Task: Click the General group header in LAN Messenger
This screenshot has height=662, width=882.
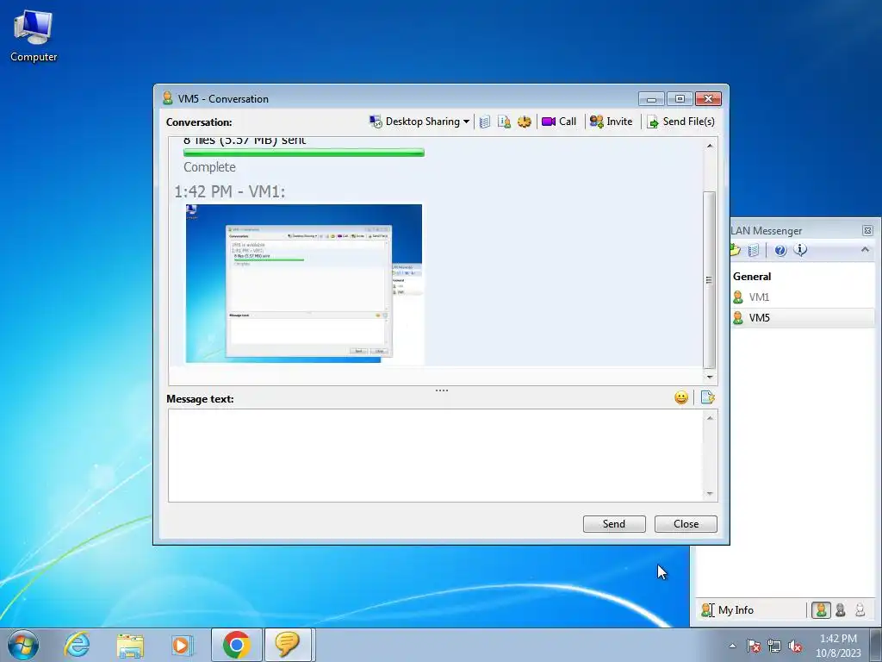Action: pos(752,277)
